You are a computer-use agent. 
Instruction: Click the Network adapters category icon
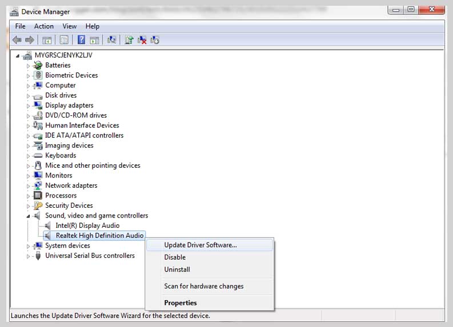[x=38, y=185]
